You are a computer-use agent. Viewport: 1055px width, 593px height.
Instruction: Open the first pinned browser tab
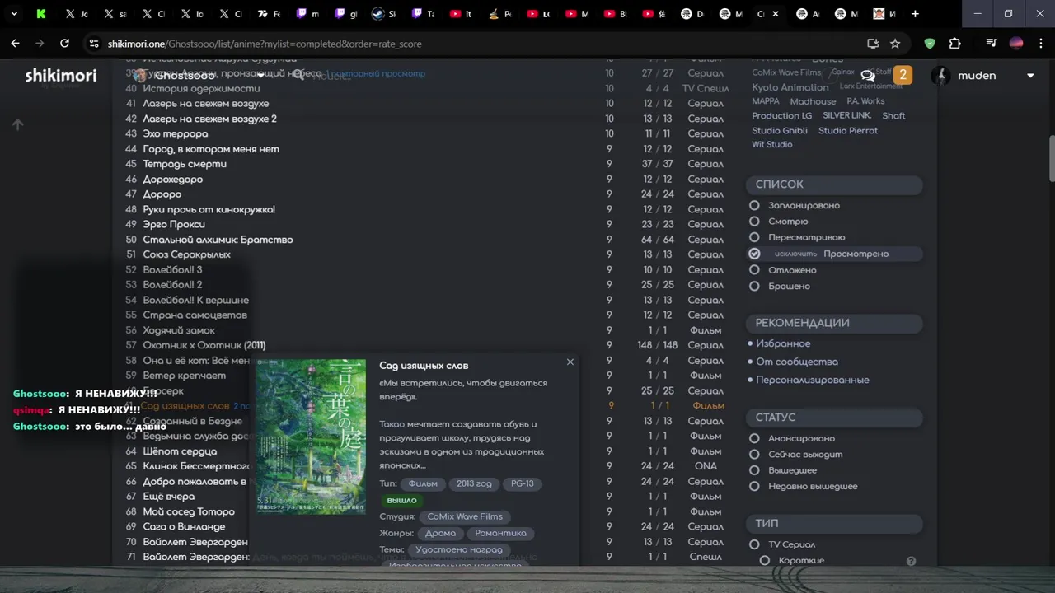(x=42, y=14)
